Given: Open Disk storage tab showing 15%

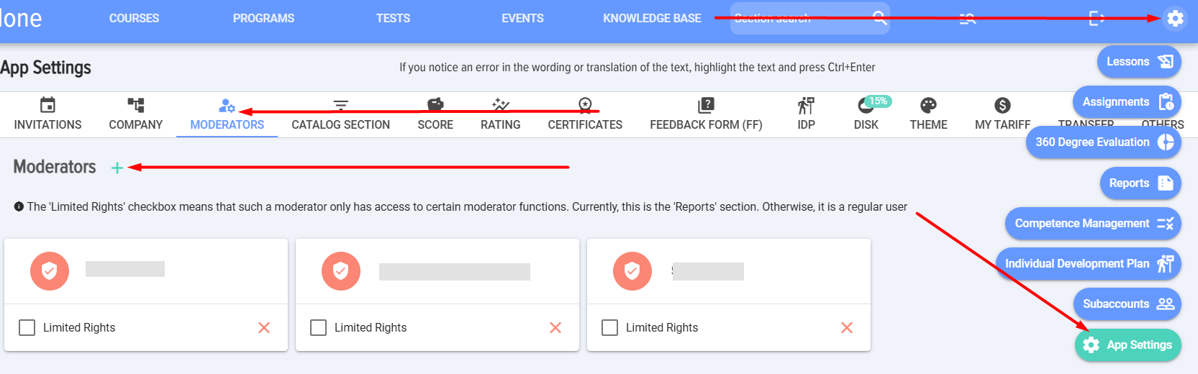Looking at the screenshot, I should coord(866,114).
